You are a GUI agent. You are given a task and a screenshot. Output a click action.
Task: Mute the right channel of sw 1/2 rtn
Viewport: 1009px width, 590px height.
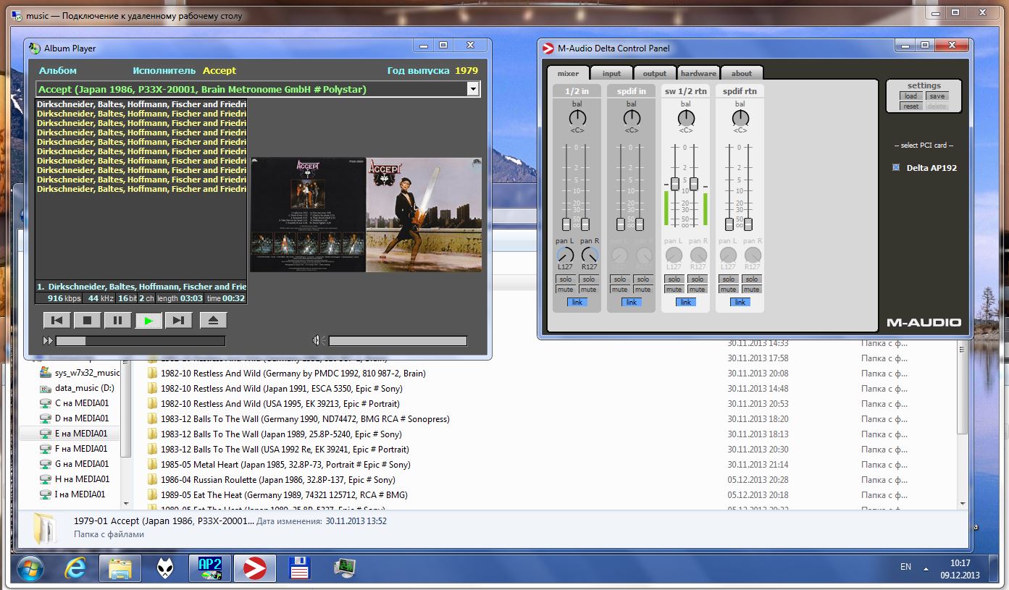697,290
